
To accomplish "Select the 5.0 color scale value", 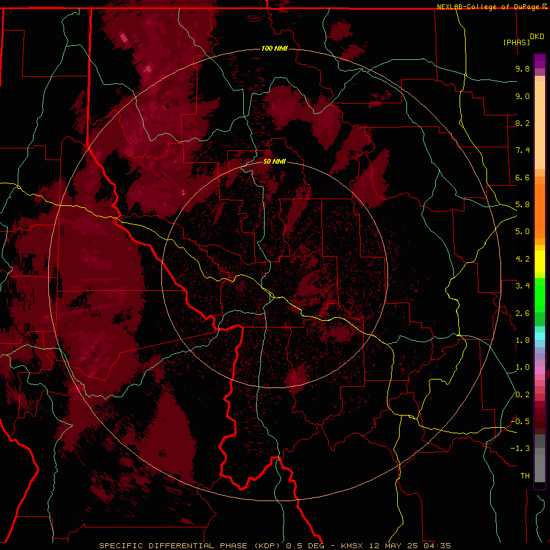I will (x=522, y=232).
